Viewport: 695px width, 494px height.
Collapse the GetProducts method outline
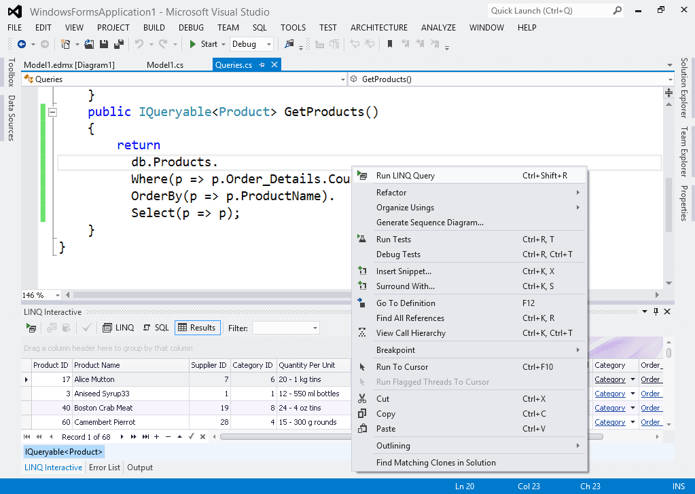point(52,112)
